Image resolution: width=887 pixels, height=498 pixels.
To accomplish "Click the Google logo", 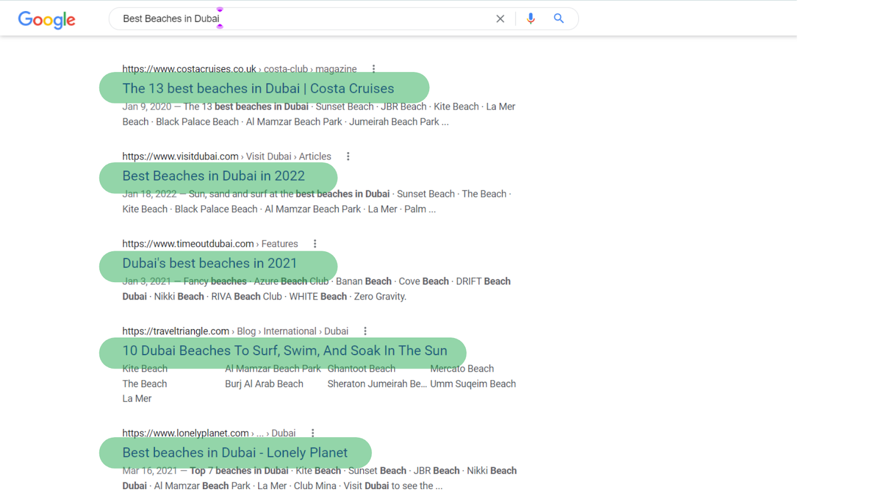I will pyautogui.click(x=47, y=19).
